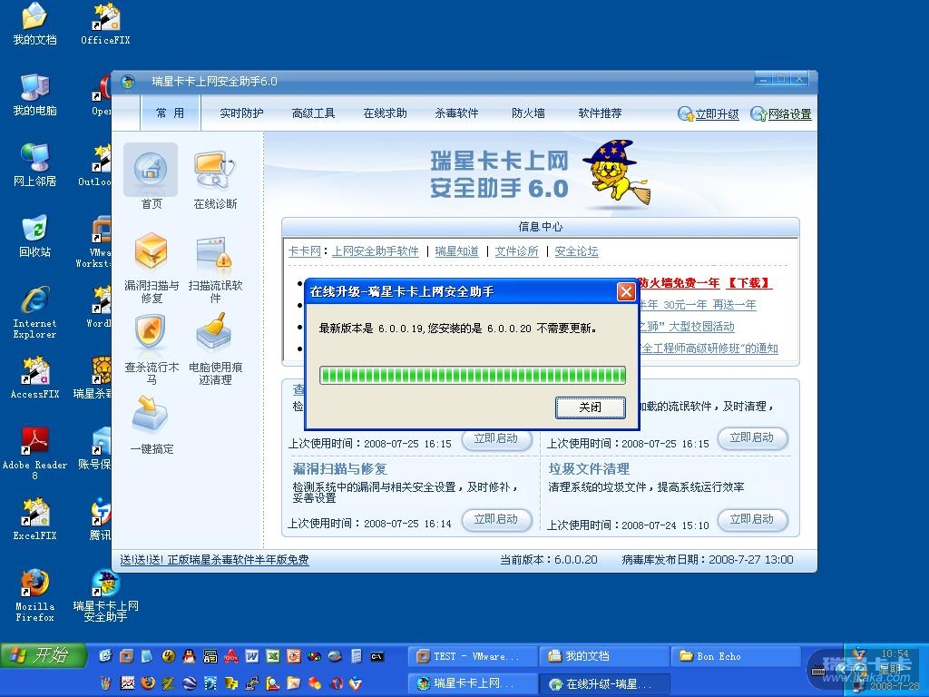Select ExcelFIX desktop shortcut
The width and height of the screenshot is (929, 697).
pos(35,519)
